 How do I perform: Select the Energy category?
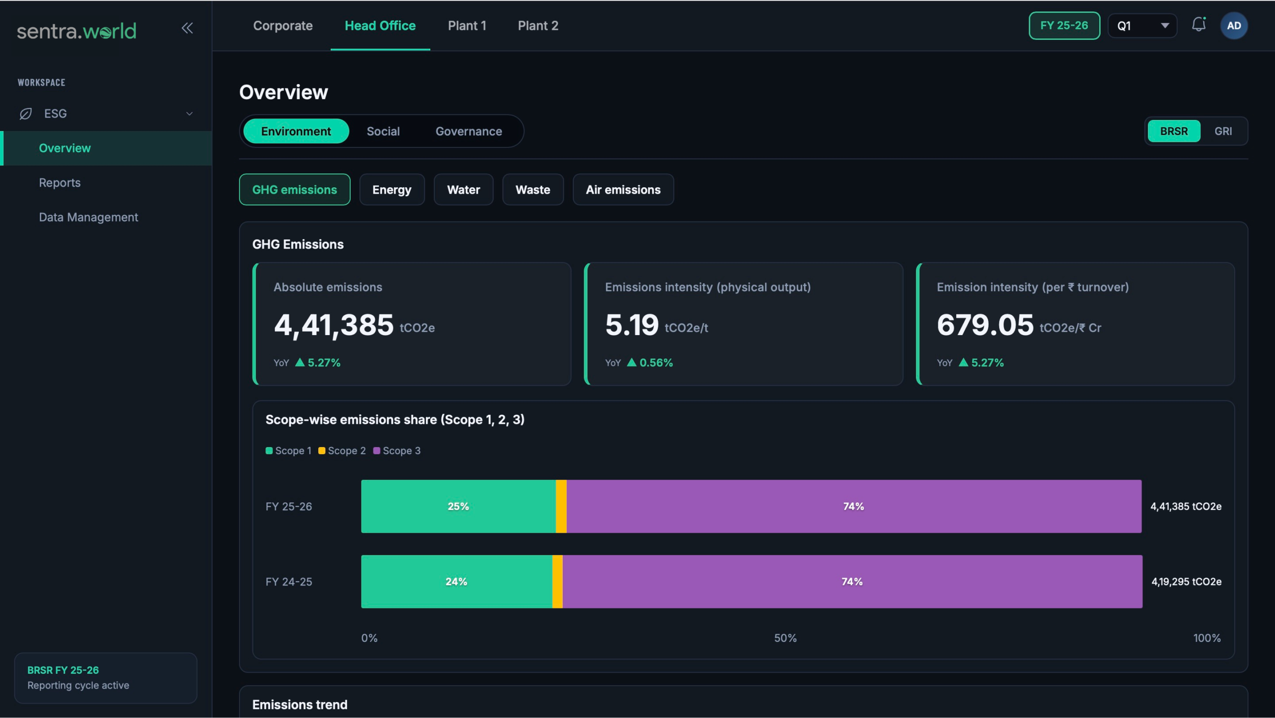coord(392,189)
